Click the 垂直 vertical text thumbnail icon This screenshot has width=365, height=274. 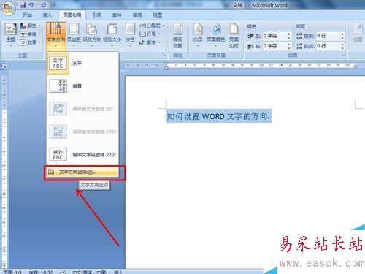58,86
